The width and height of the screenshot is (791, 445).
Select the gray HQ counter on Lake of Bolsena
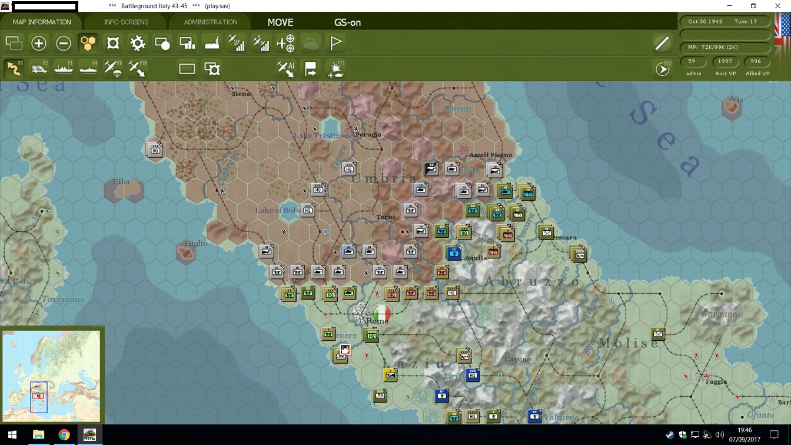coord(308,210)
